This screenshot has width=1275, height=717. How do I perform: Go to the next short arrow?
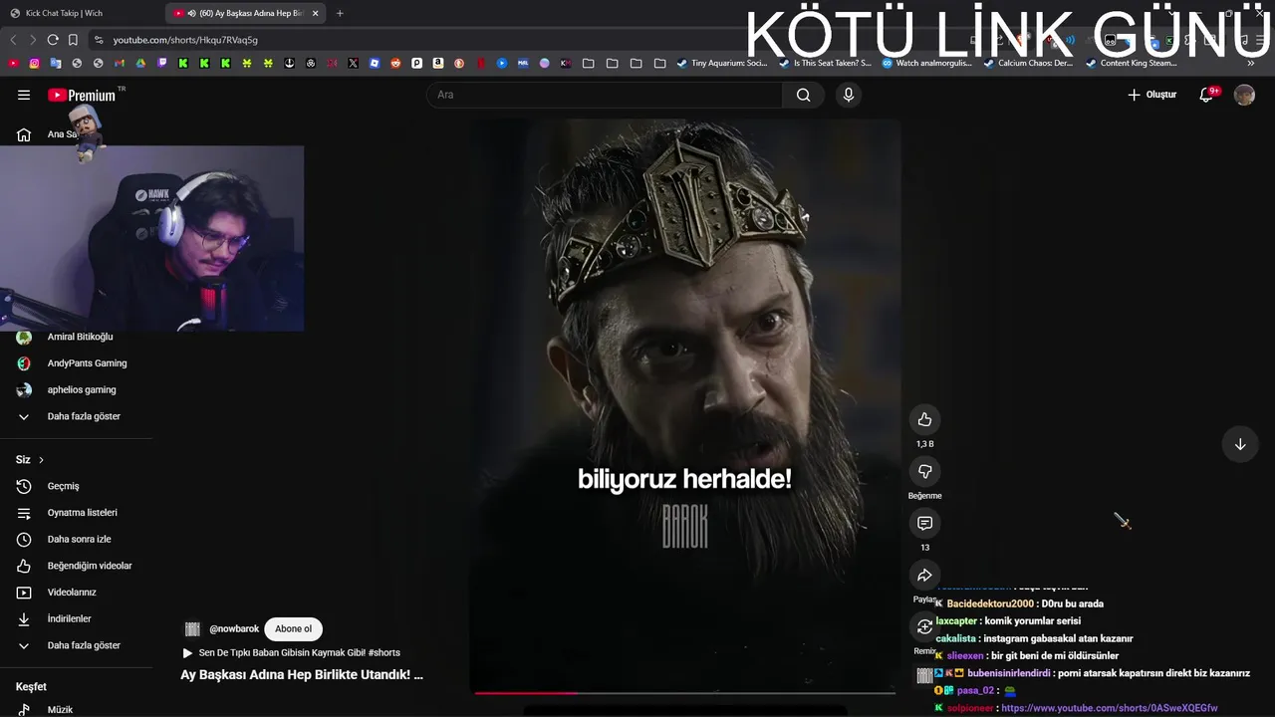click(x=1240, y=444)
